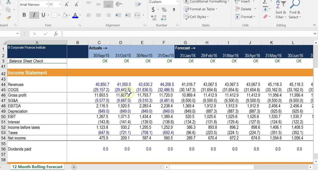Screen dimensions: 319x172
Task: Toggle underline formatting
Action: pos(43,15)
